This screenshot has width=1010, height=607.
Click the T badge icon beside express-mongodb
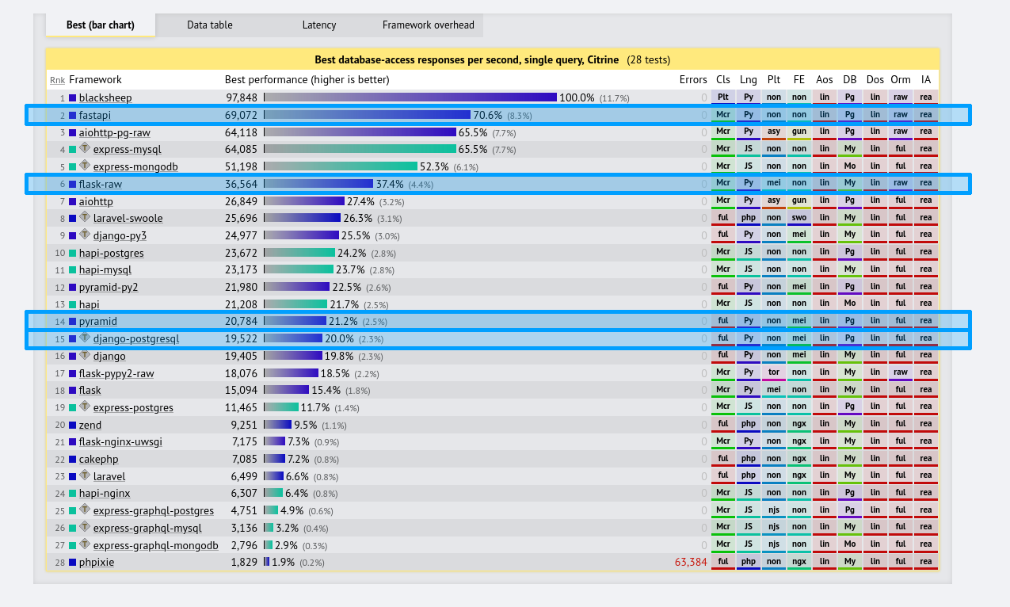click(x=85, y=166)
